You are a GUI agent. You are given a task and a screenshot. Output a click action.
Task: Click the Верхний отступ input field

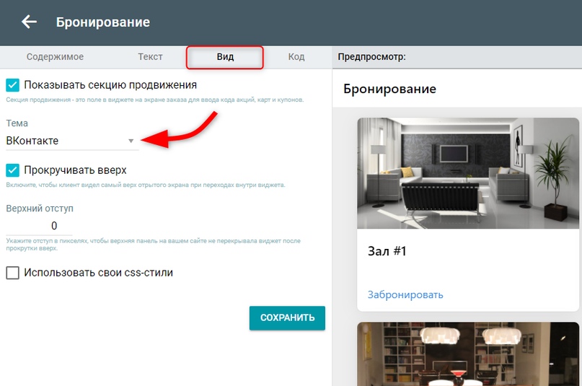[39, 226]
